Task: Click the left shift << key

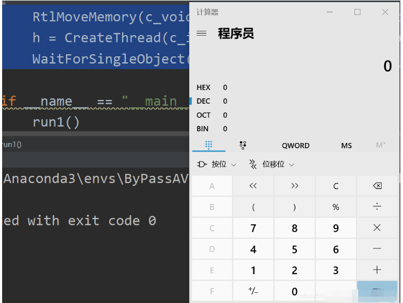Action: click(x=253, y=186)
